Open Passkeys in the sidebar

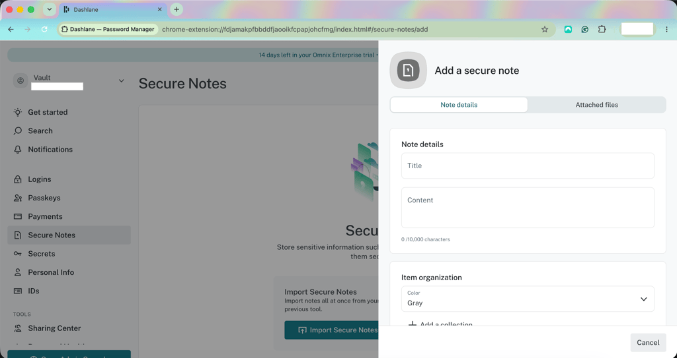click(x=69, y=198)
